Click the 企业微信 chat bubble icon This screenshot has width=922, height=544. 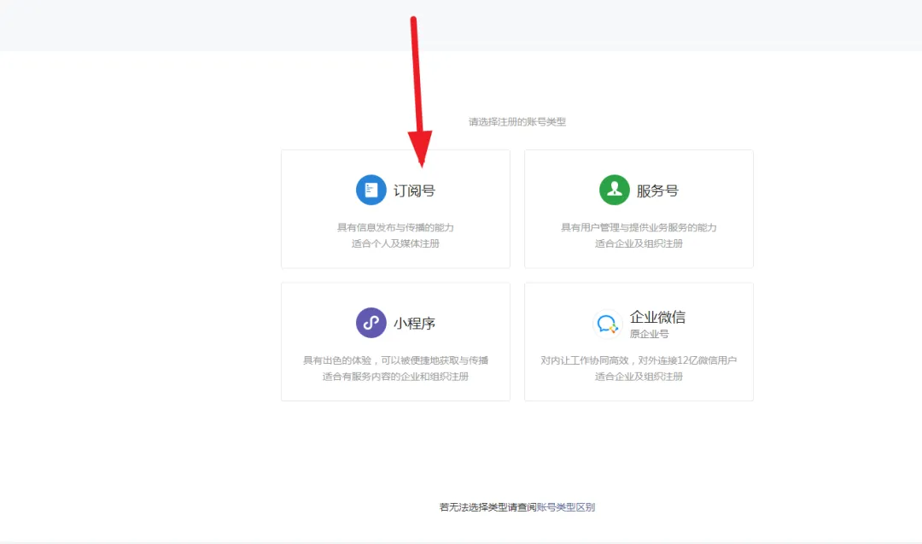(607, 324)
